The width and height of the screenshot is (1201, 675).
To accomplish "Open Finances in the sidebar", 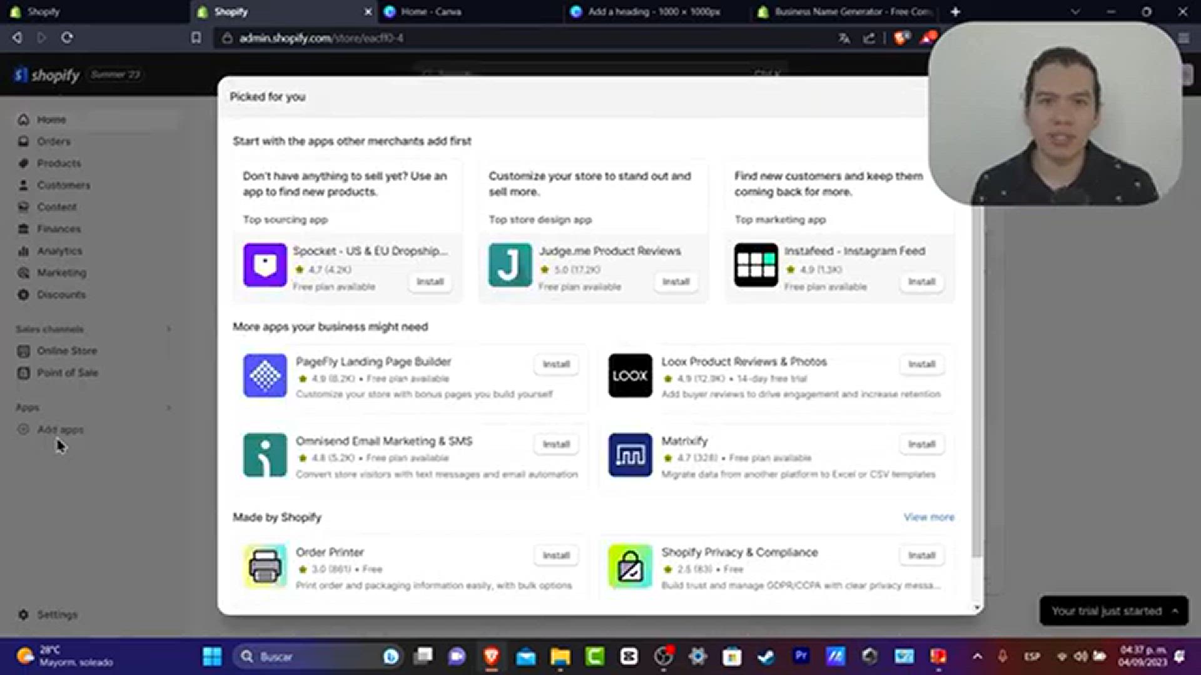I will [58, 229].
